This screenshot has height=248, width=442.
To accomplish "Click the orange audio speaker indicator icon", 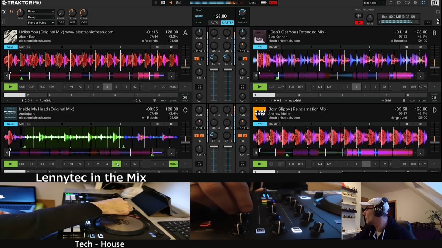I will [x=170, y=3].
